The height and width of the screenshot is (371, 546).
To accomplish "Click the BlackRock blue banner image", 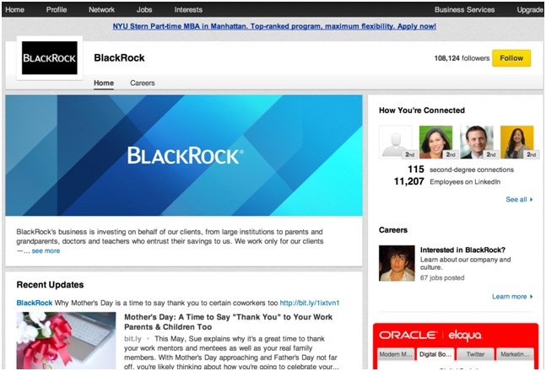I will click(x=184, y=155).
